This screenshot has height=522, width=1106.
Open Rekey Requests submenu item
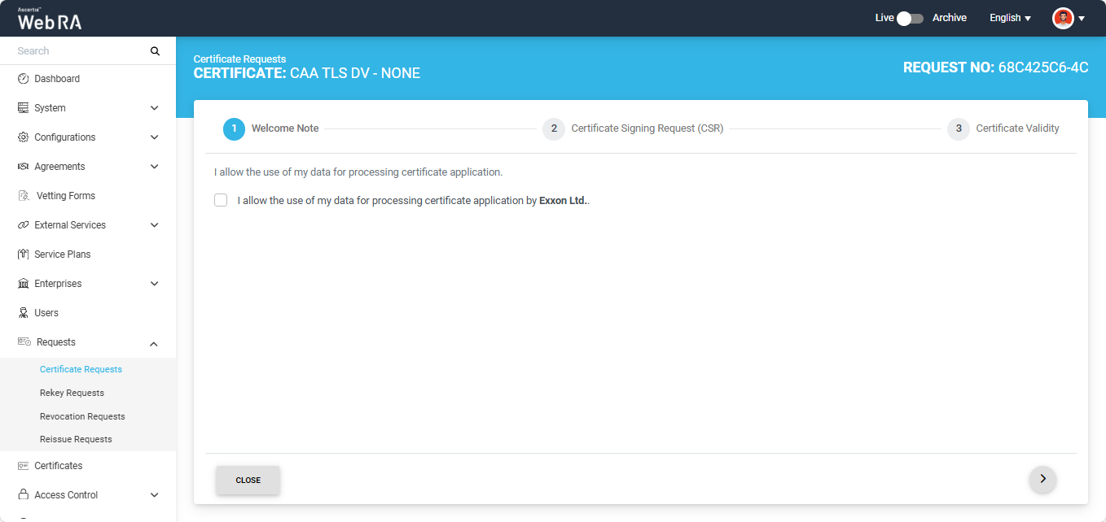72,393
